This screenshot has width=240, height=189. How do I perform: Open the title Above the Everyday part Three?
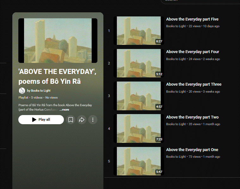(x=194, y=84)
